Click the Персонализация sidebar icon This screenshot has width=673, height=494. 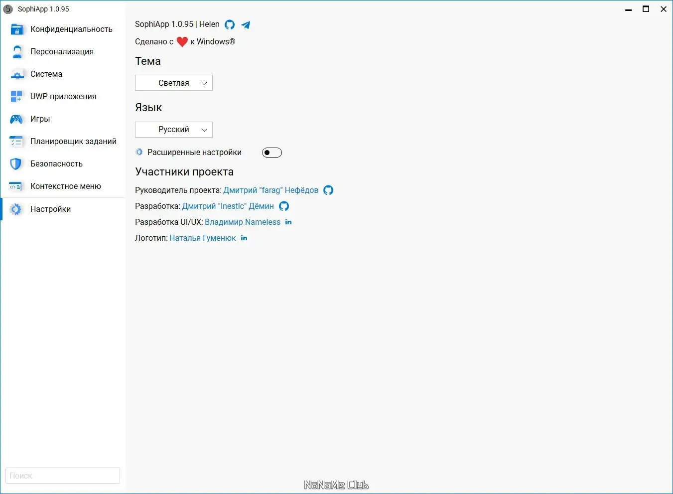click(17, 52)
